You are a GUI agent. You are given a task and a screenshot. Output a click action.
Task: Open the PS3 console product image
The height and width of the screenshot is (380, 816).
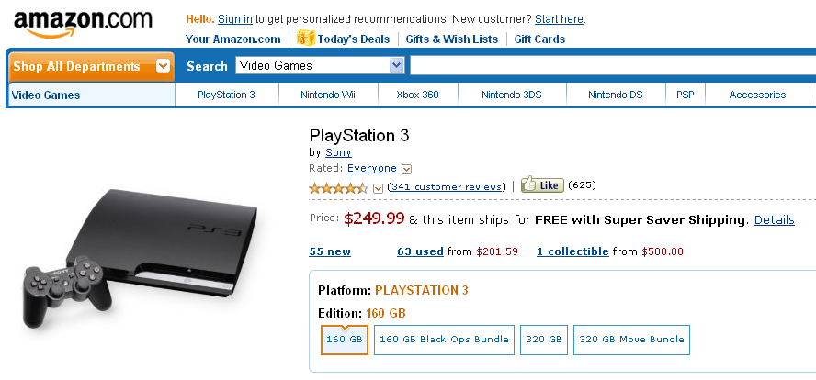click(140, 258)
